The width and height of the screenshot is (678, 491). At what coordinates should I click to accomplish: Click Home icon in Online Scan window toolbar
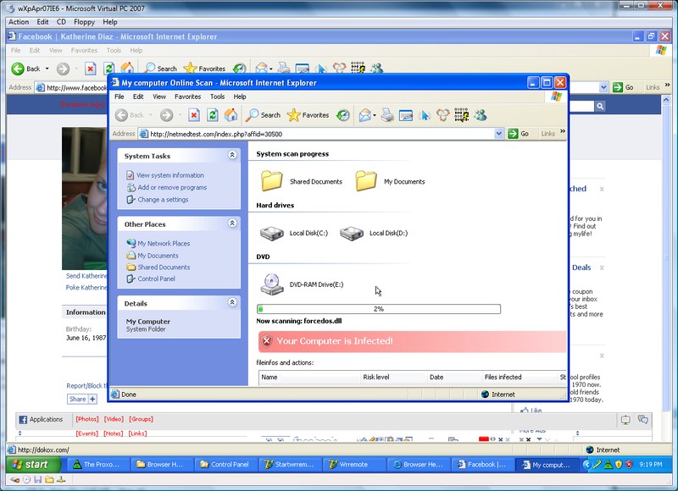pyautogui.click(x=230, y=115)
